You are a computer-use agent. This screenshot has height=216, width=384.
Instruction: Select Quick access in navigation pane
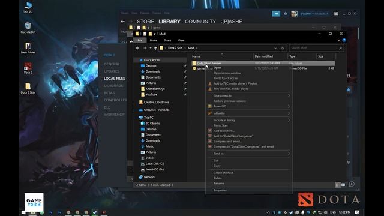pos(152,60)
